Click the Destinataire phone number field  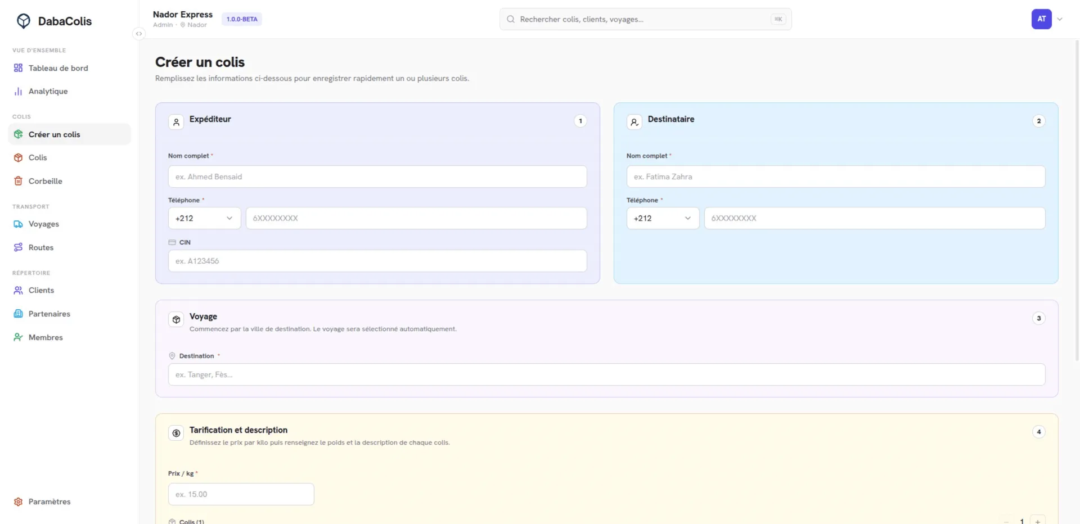[x=875, y=218]
